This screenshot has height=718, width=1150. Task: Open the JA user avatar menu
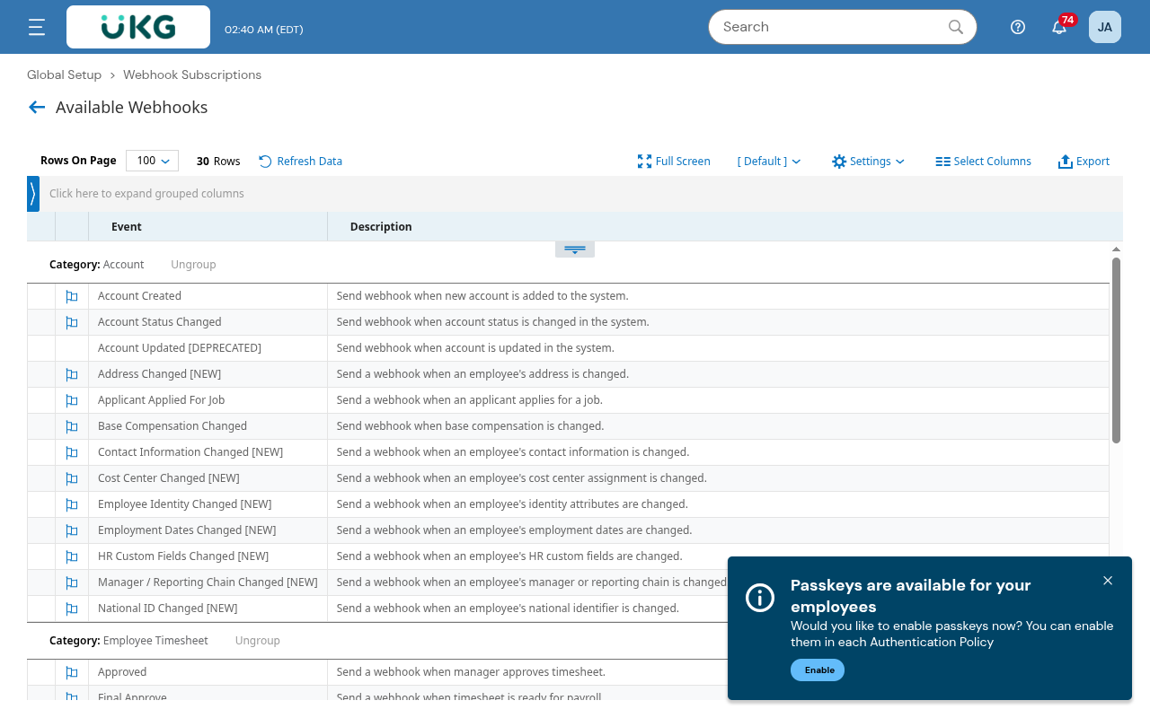click(1105, 27)
